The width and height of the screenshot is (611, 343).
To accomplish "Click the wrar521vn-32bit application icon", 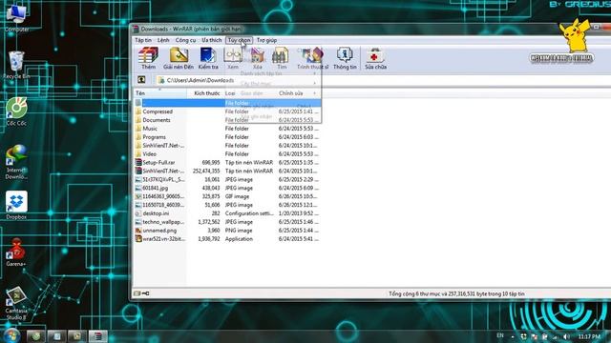I will pos(138,239).
